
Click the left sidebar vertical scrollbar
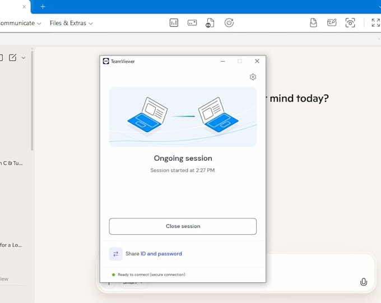click(32, 100)
